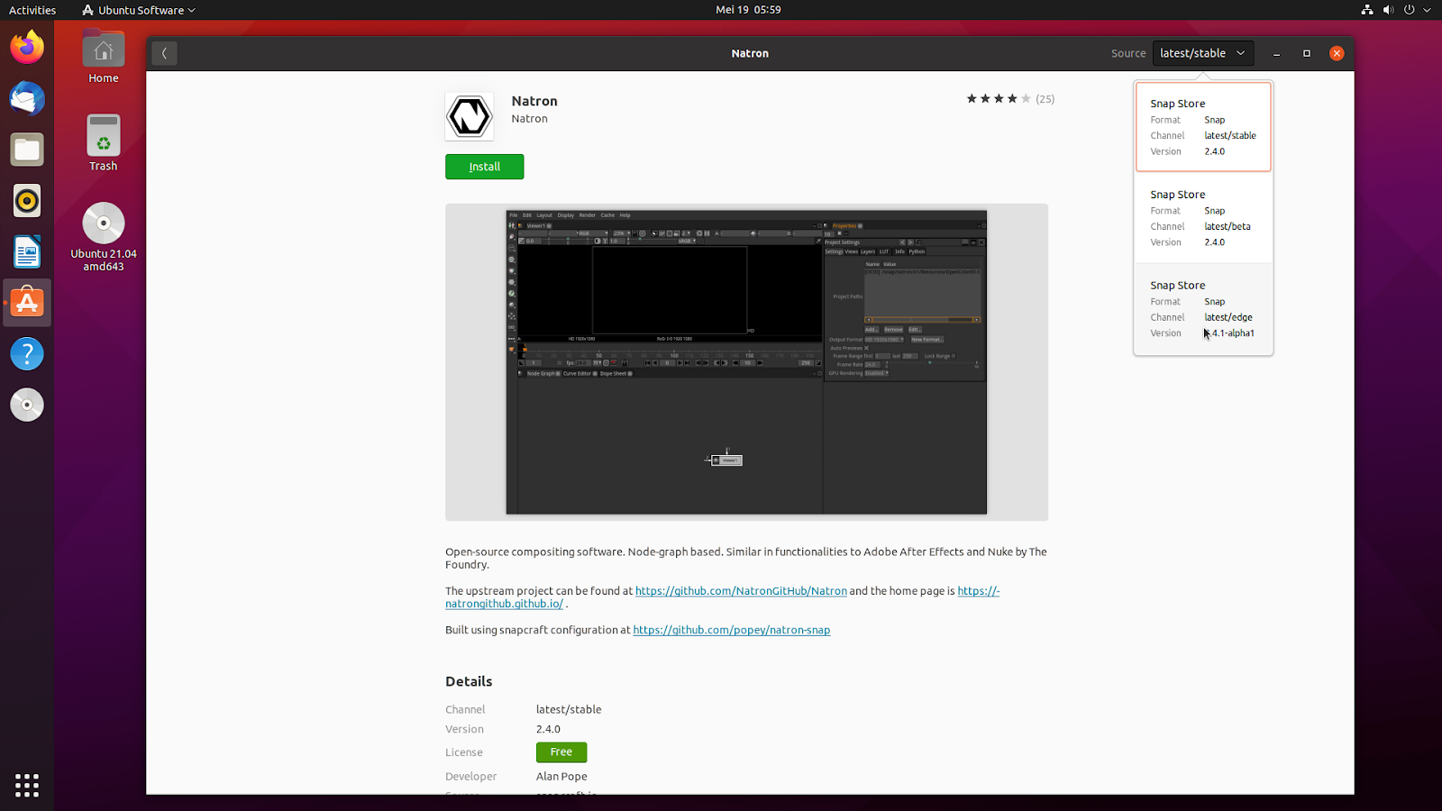Open the Help icon in dock
Screen dimensions: 1442x811
click(27, 354)
